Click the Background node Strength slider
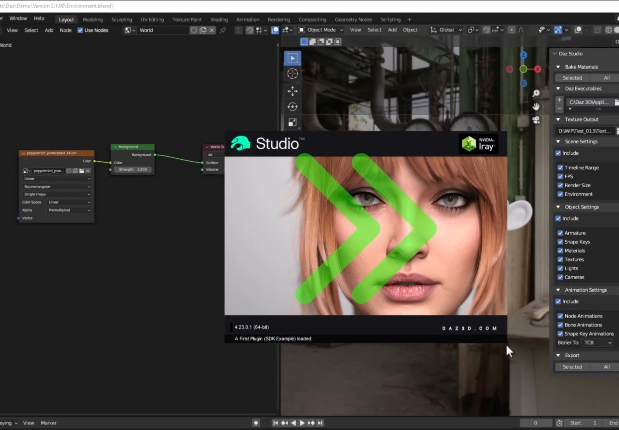The height and width of the screenshot is (430, 619). point(133,170)
